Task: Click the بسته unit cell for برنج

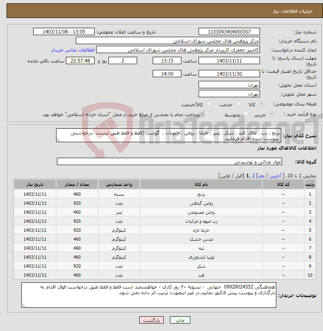Action: pos(119,194)
